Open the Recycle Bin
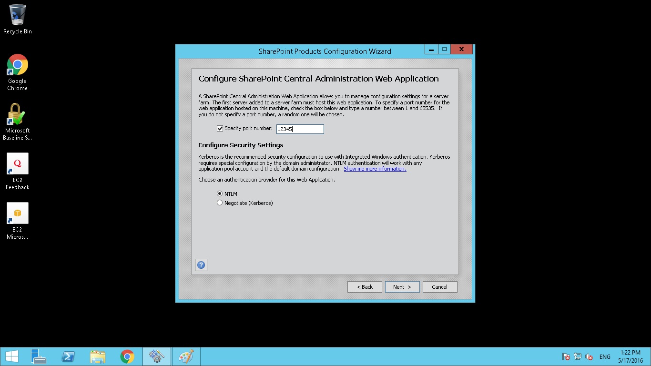 coord(17,15)
